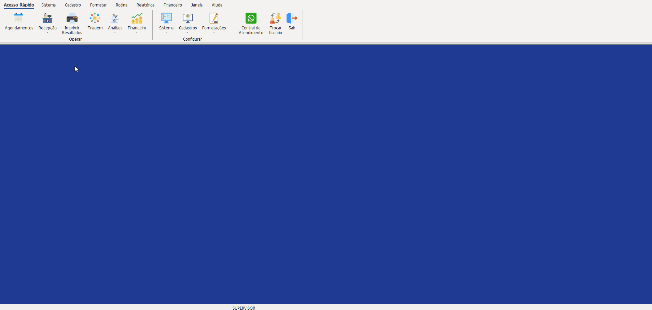
Task: Click the Sistema monitor icon in Configurar
Action: (x=166, y=18)
